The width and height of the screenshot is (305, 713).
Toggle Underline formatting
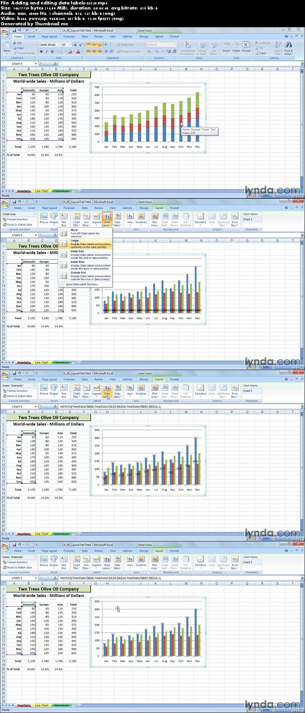click(52, 51)
